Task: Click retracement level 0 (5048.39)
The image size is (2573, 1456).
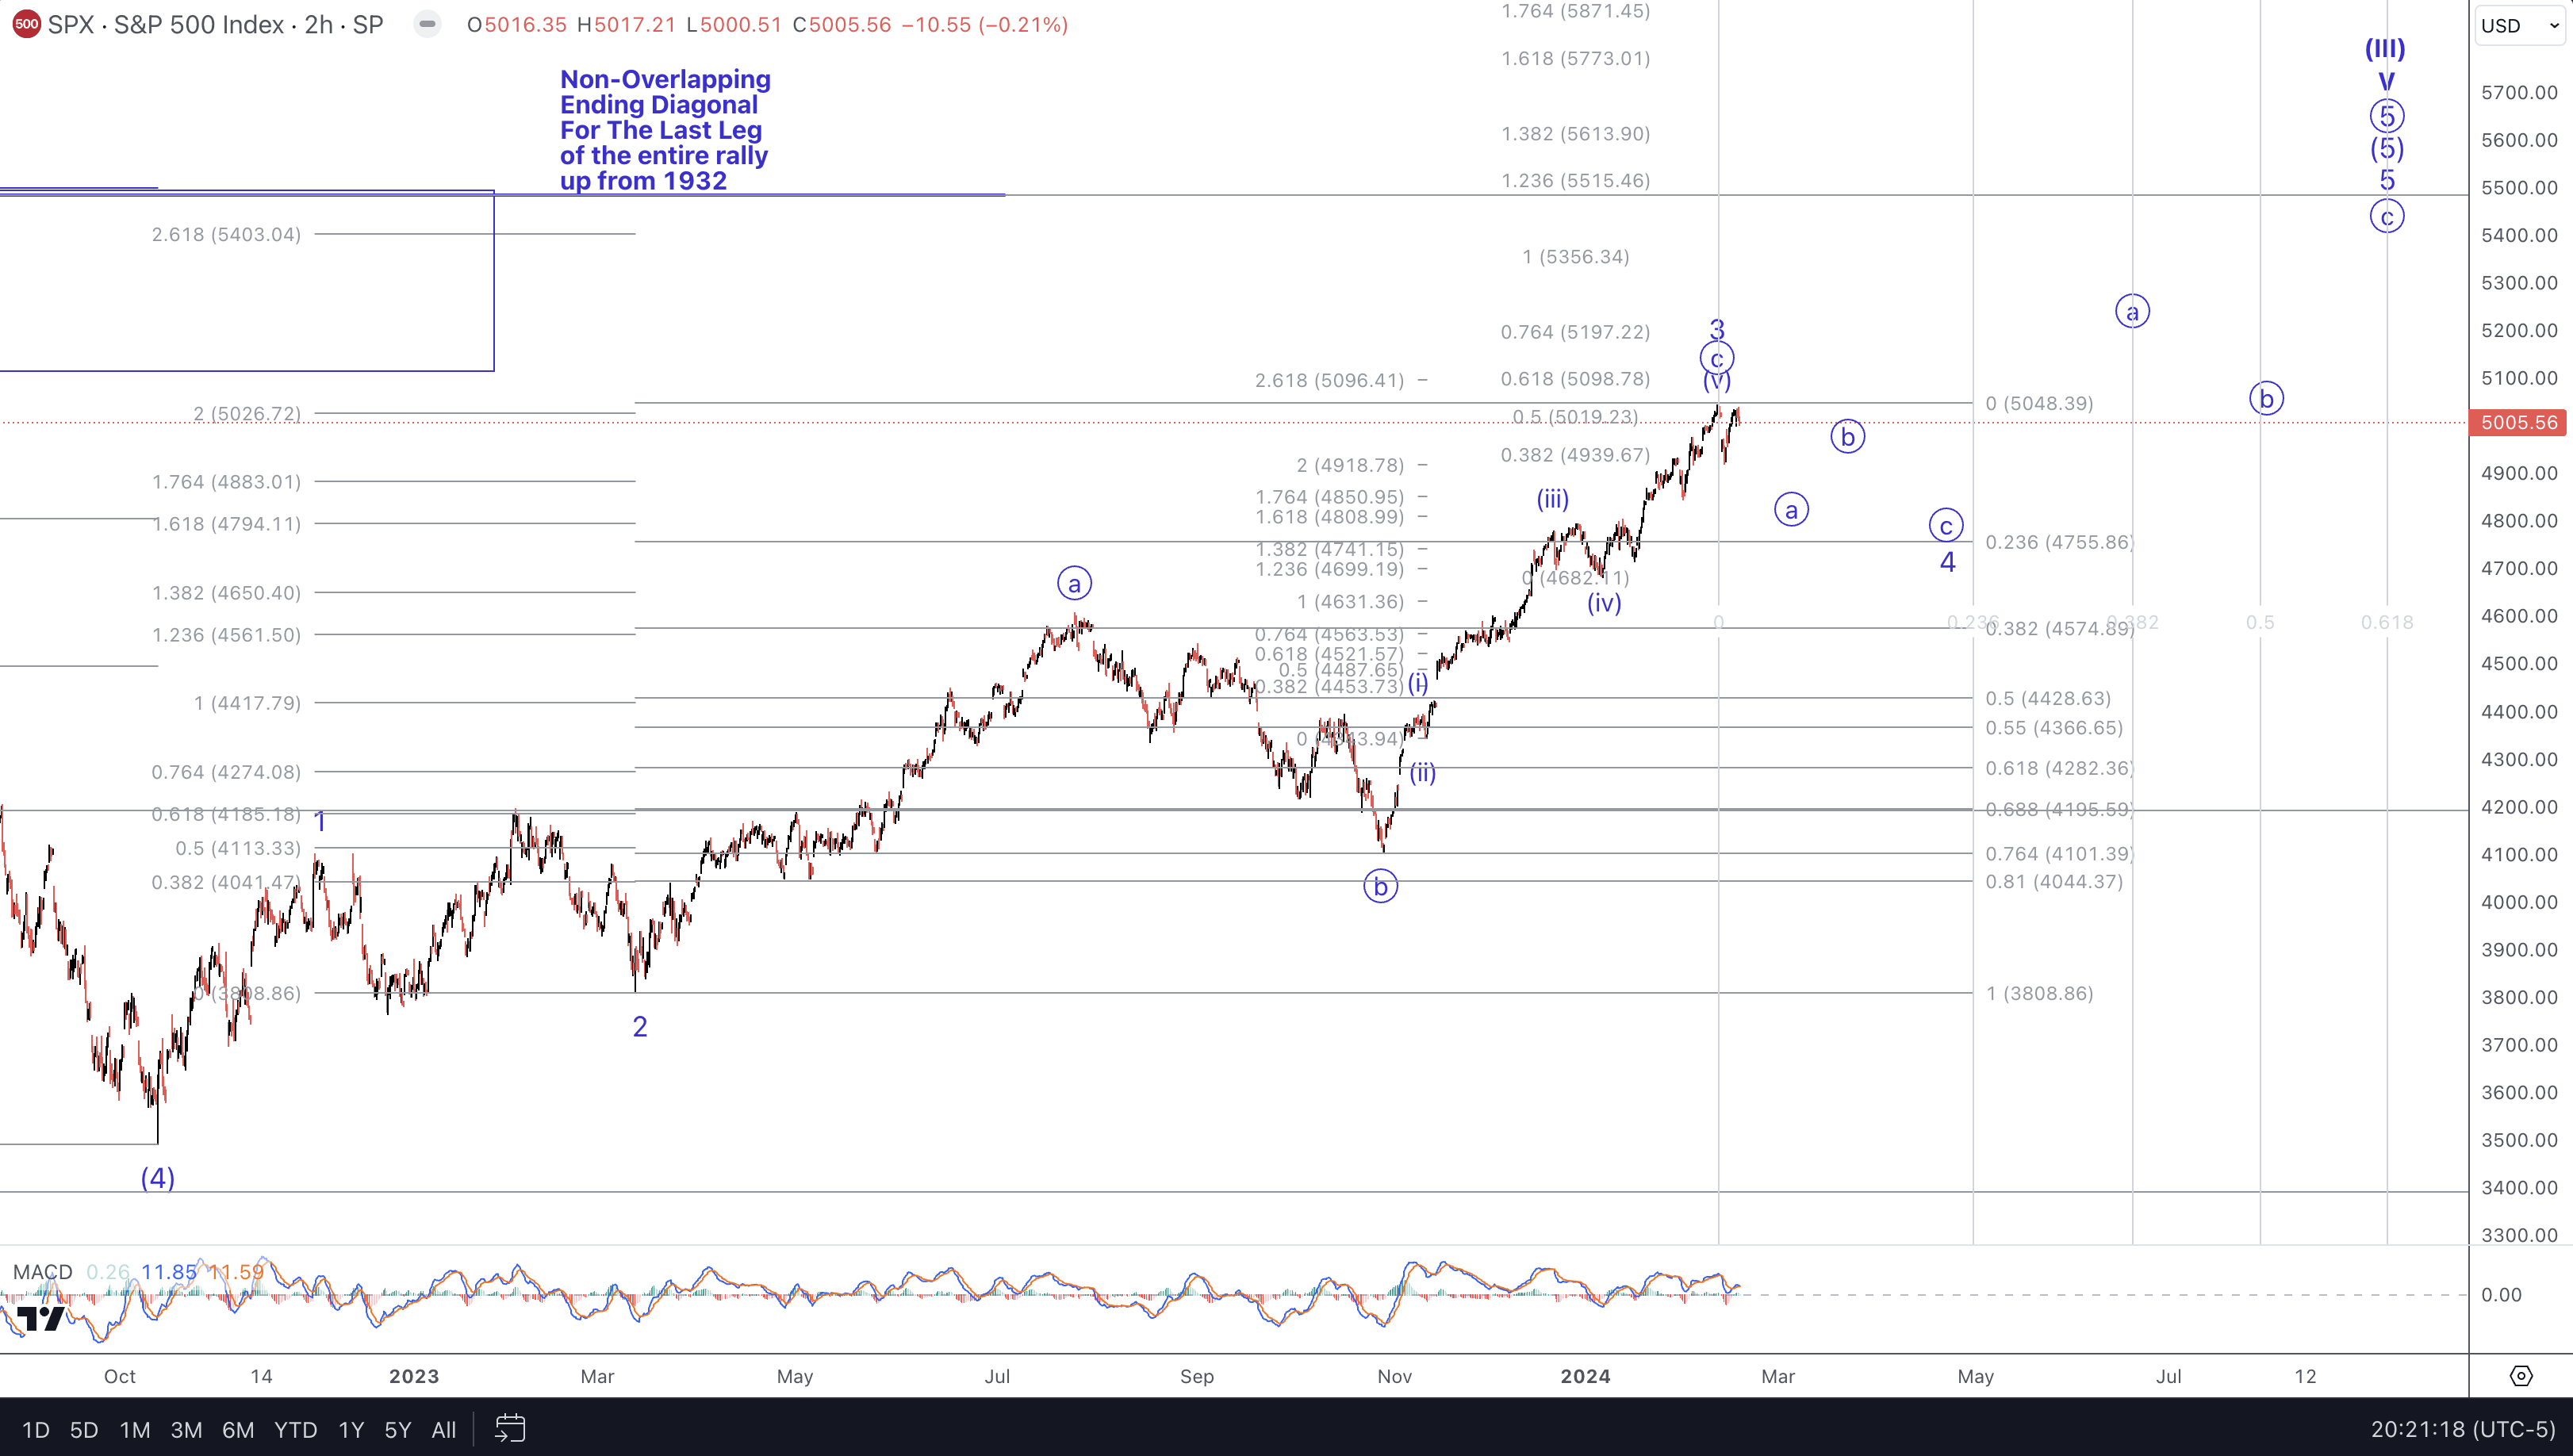Action: point(2039,403)
